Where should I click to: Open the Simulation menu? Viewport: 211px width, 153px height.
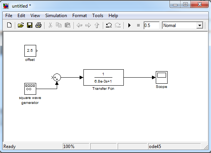pos(56,16)
